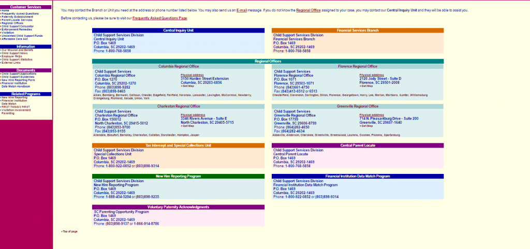Screen dimensions: 530x249
Task: Click New Hire phone 1-888-454-5294
Action: coord(119,197)
